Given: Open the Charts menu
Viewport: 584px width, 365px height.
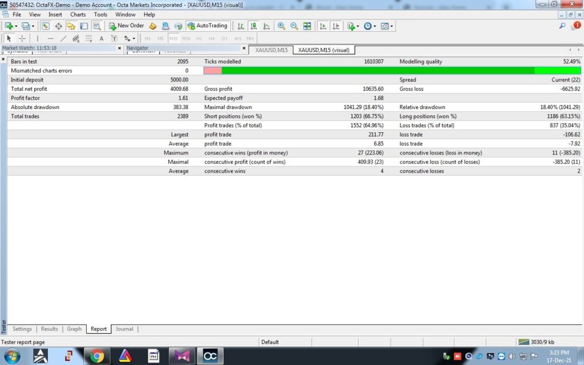Looking at the screenshot, I should click(x=78, y=14).
